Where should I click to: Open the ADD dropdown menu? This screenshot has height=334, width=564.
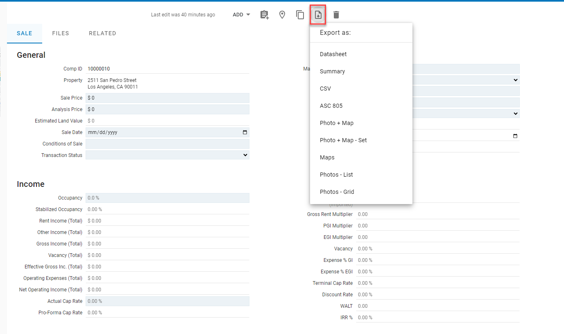241,15
